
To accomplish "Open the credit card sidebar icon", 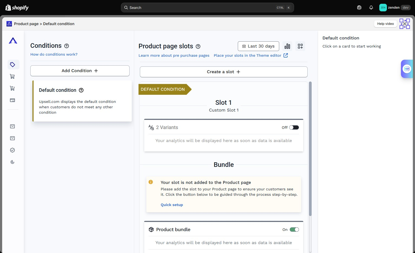I will 12,100.
